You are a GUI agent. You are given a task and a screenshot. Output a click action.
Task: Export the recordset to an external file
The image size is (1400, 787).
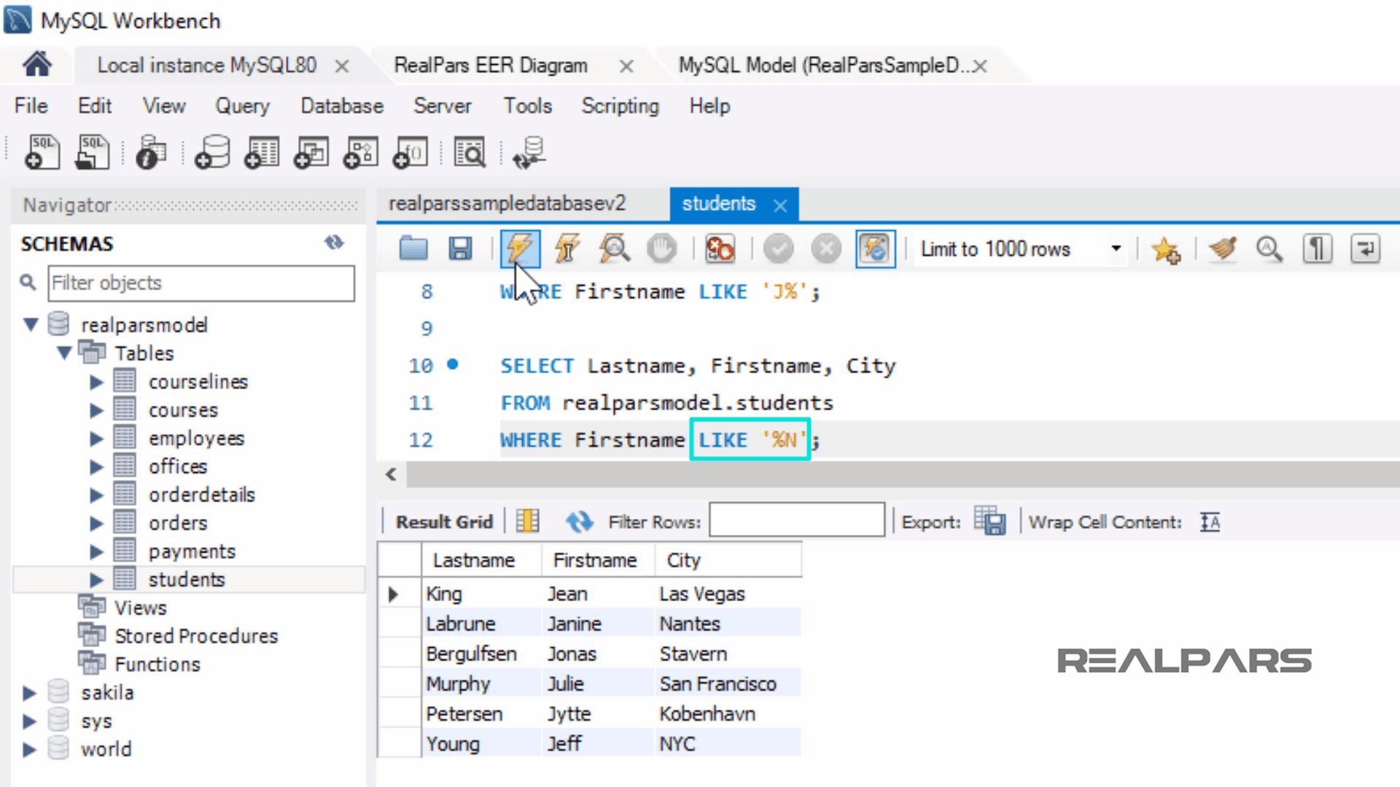(990, 522)
